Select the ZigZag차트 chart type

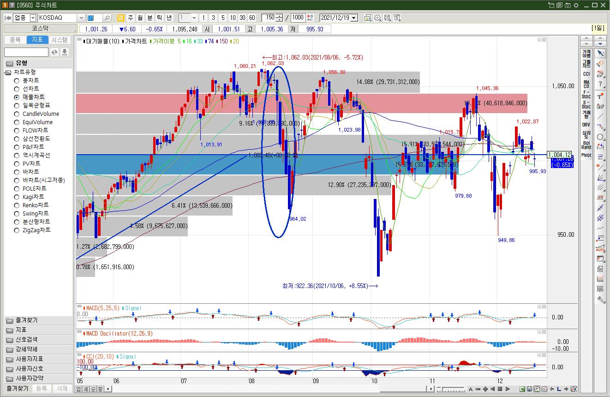(33, 230)
